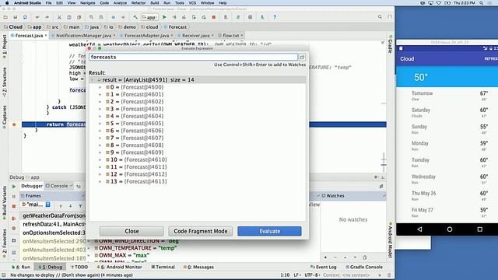This screenshot has height=280, width=498.
Task: Open project folder icon in main toolbar
Action: click(x=5, y=17)
